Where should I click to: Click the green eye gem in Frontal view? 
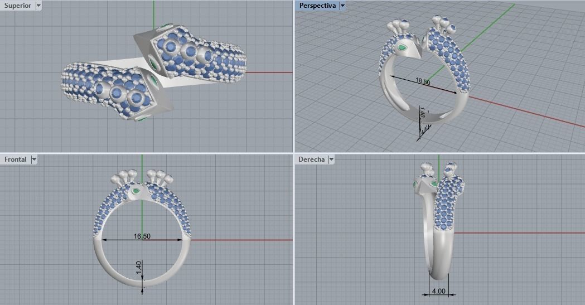136,191
